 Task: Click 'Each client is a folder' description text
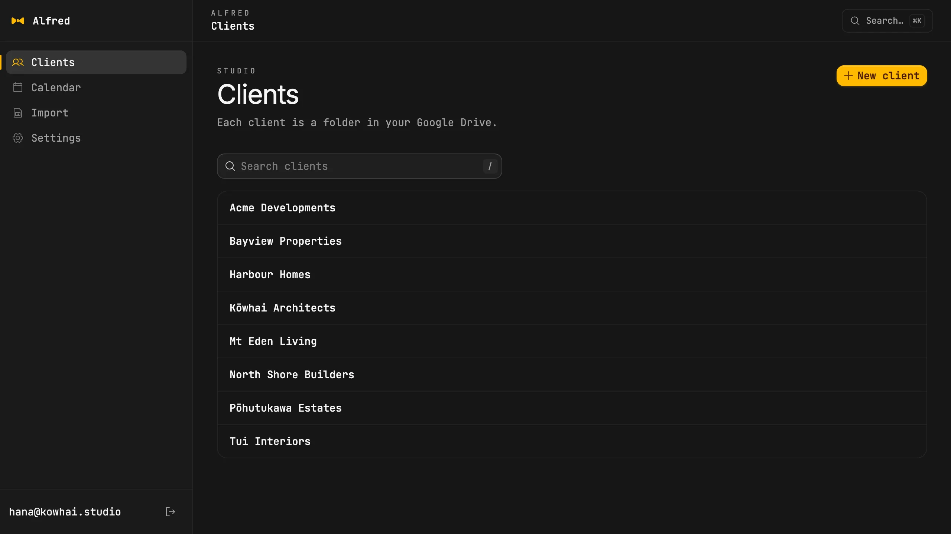point(357,122)
